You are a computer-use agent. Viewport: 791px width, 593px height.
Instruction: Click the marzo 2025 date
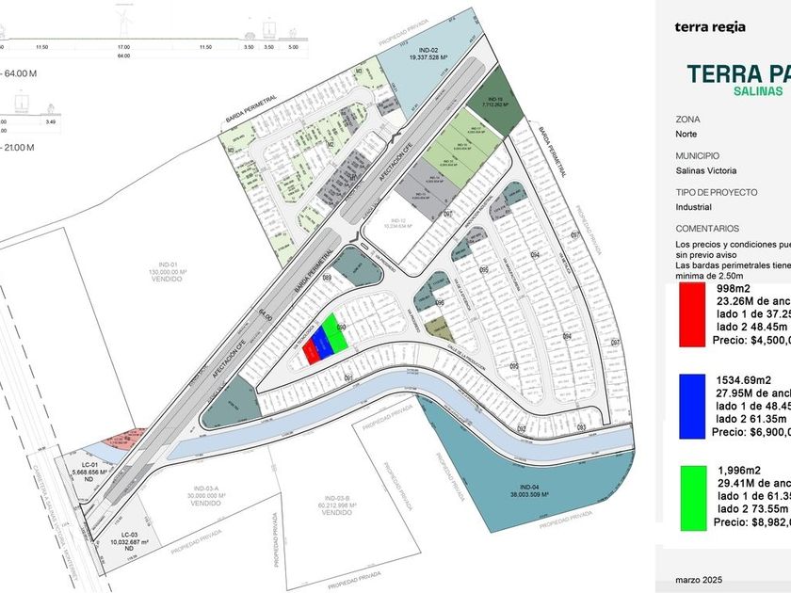tap(699, 580)
